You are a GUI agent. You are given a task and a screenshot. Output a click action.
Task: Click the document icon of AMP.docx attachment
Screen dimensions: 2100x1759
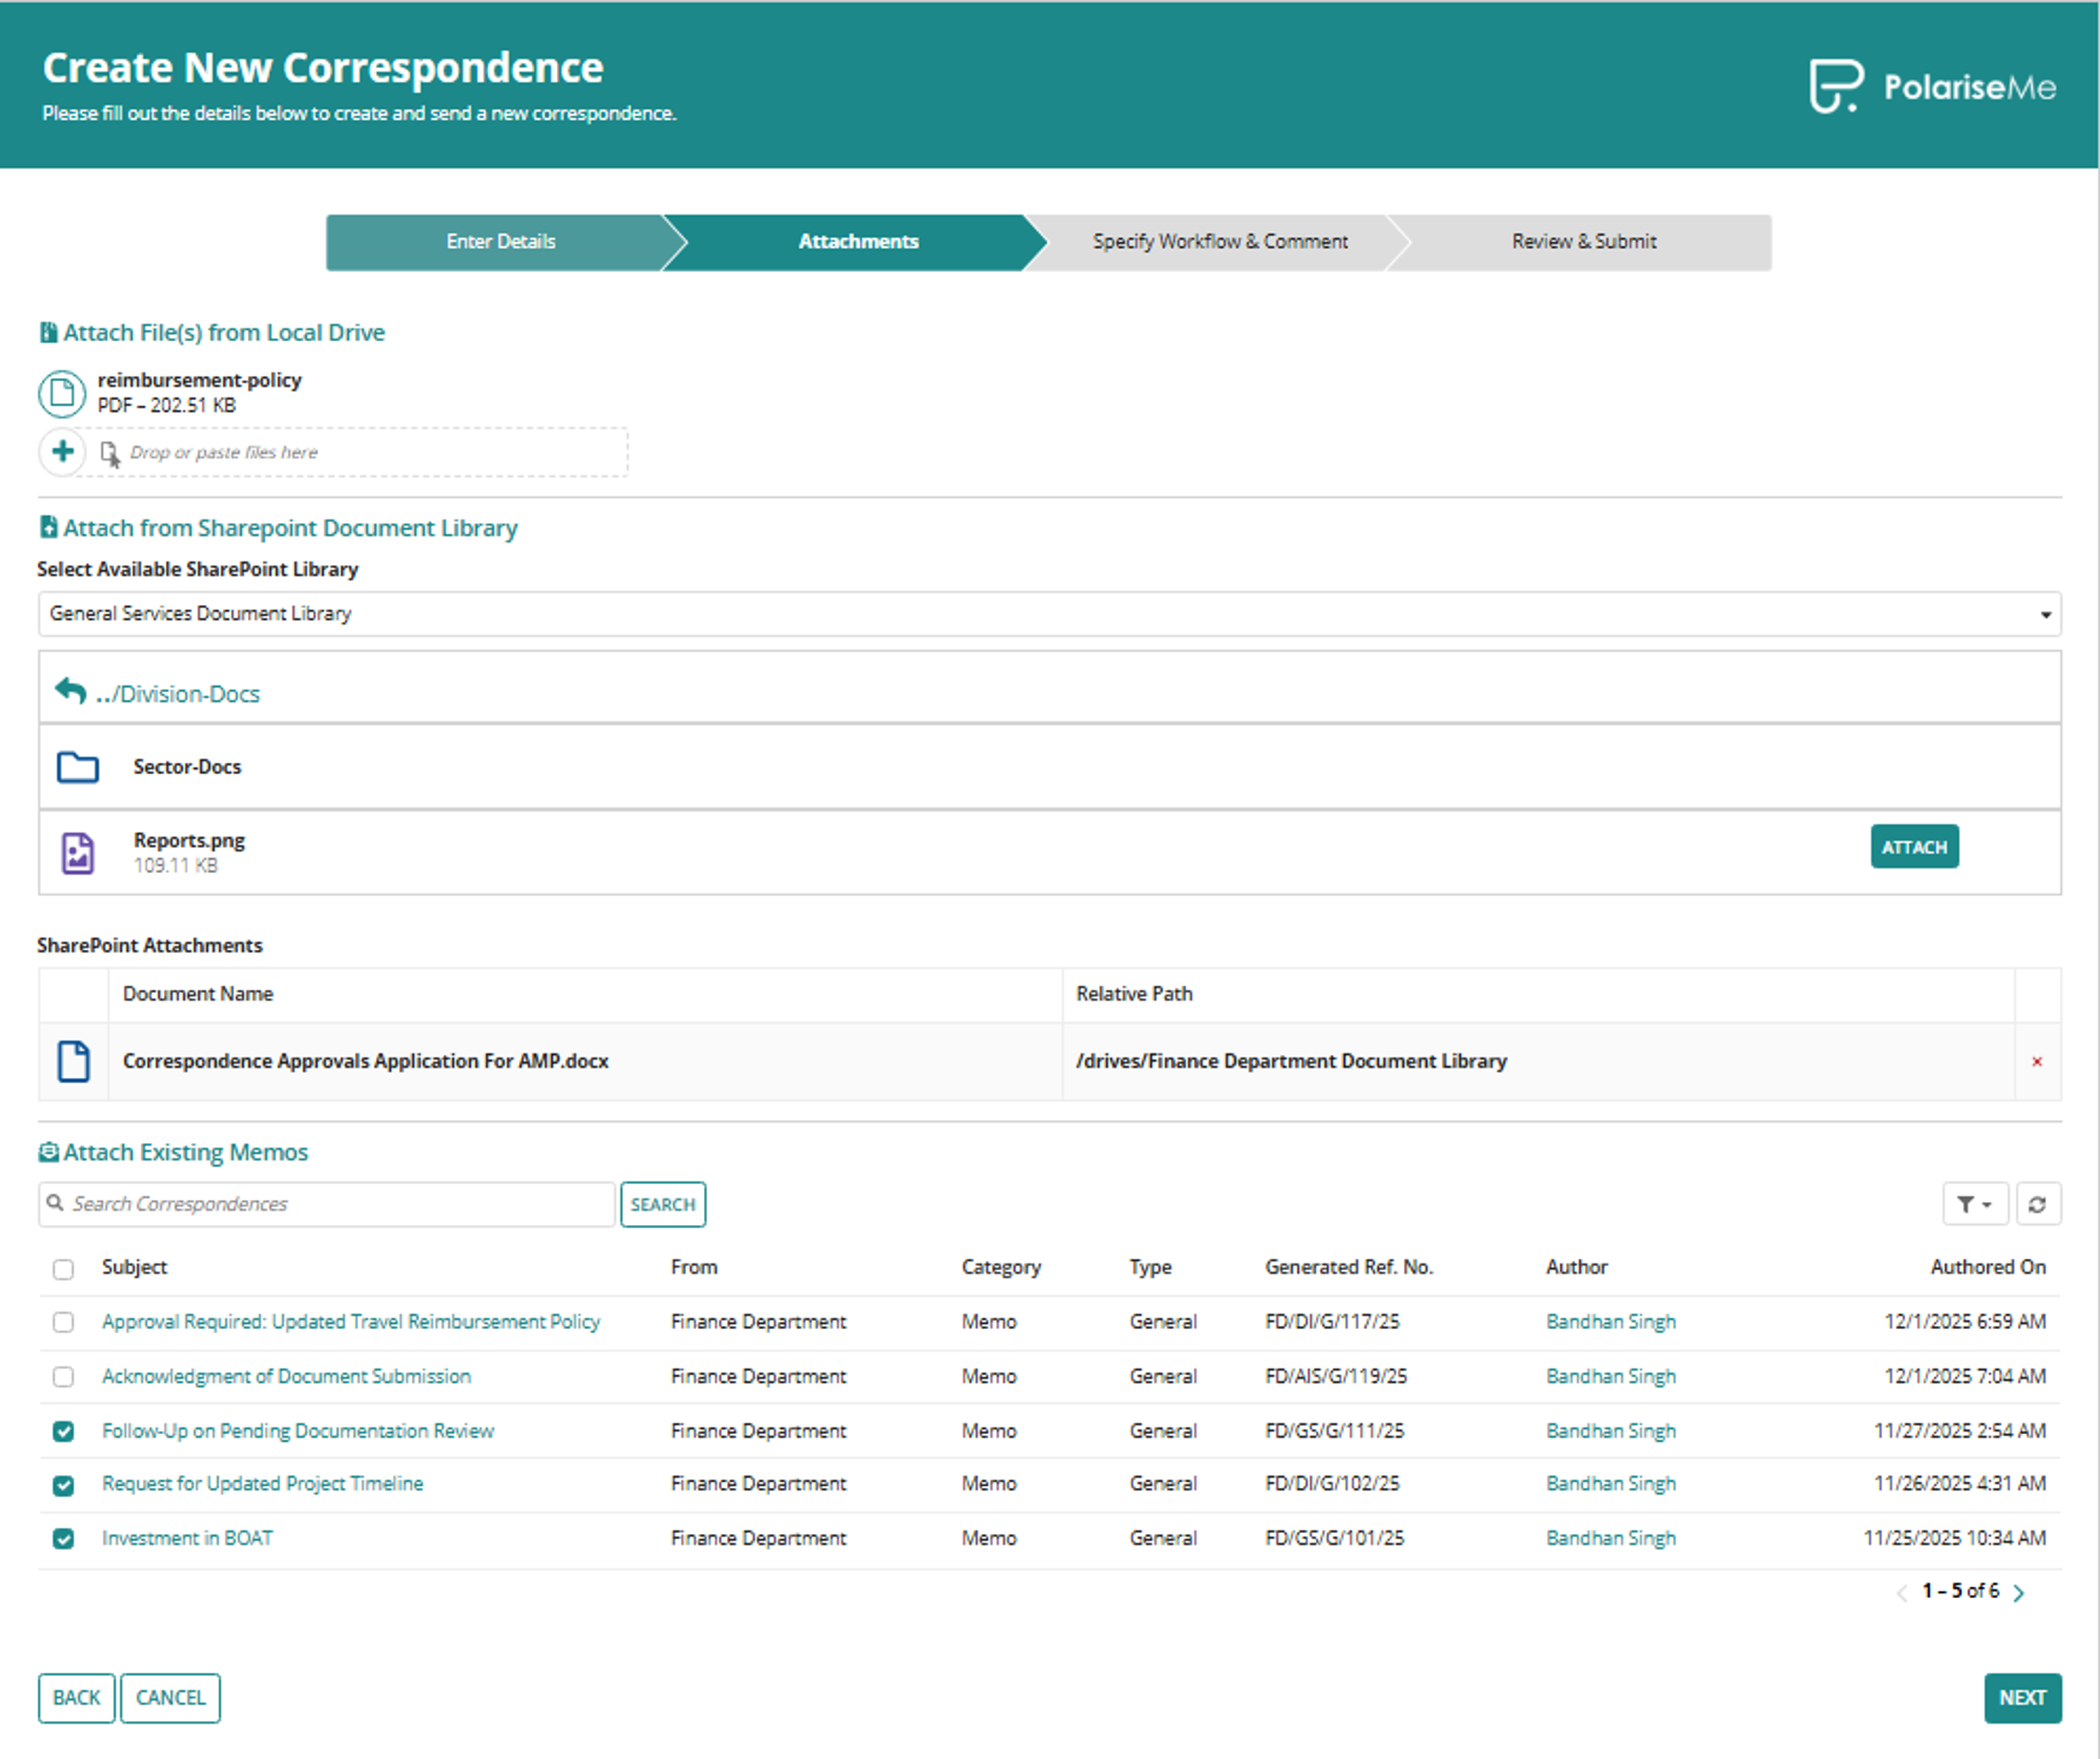[73, 1061]
